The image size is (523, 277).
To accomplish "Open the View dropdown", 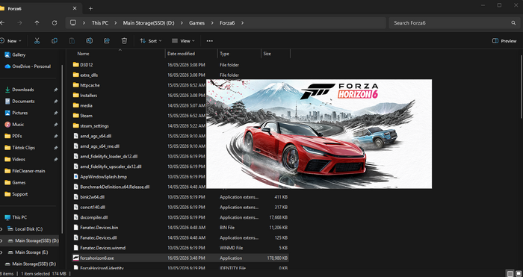I will click(183, 41).
